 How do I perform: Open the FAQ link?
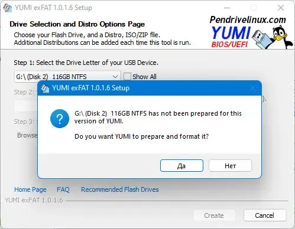[63, 189]
